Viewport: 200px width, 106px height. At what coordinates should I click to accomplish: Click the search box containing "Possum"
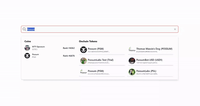[100, 29]
